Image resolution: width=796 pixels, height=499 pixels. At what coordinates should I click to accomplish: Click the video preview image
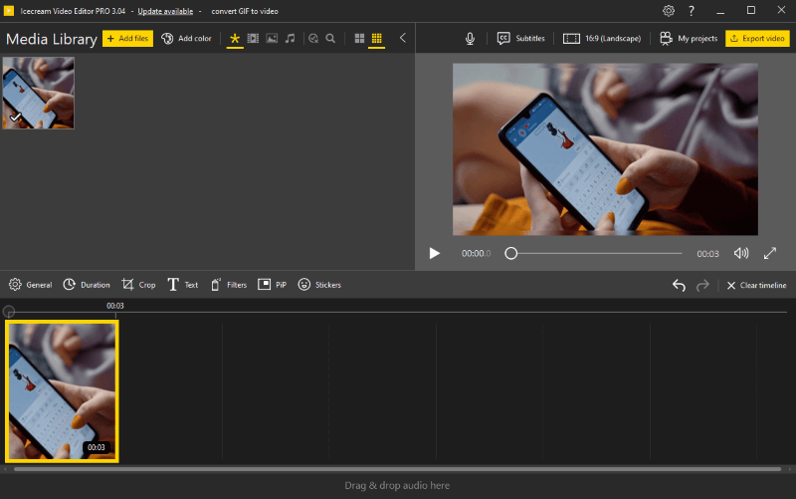click(x=605, y=149)
